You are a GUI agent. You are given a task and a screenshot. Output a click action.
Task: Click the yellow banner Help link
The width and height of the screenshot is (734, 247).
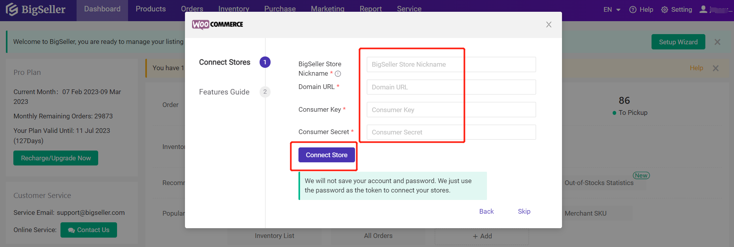696,68
